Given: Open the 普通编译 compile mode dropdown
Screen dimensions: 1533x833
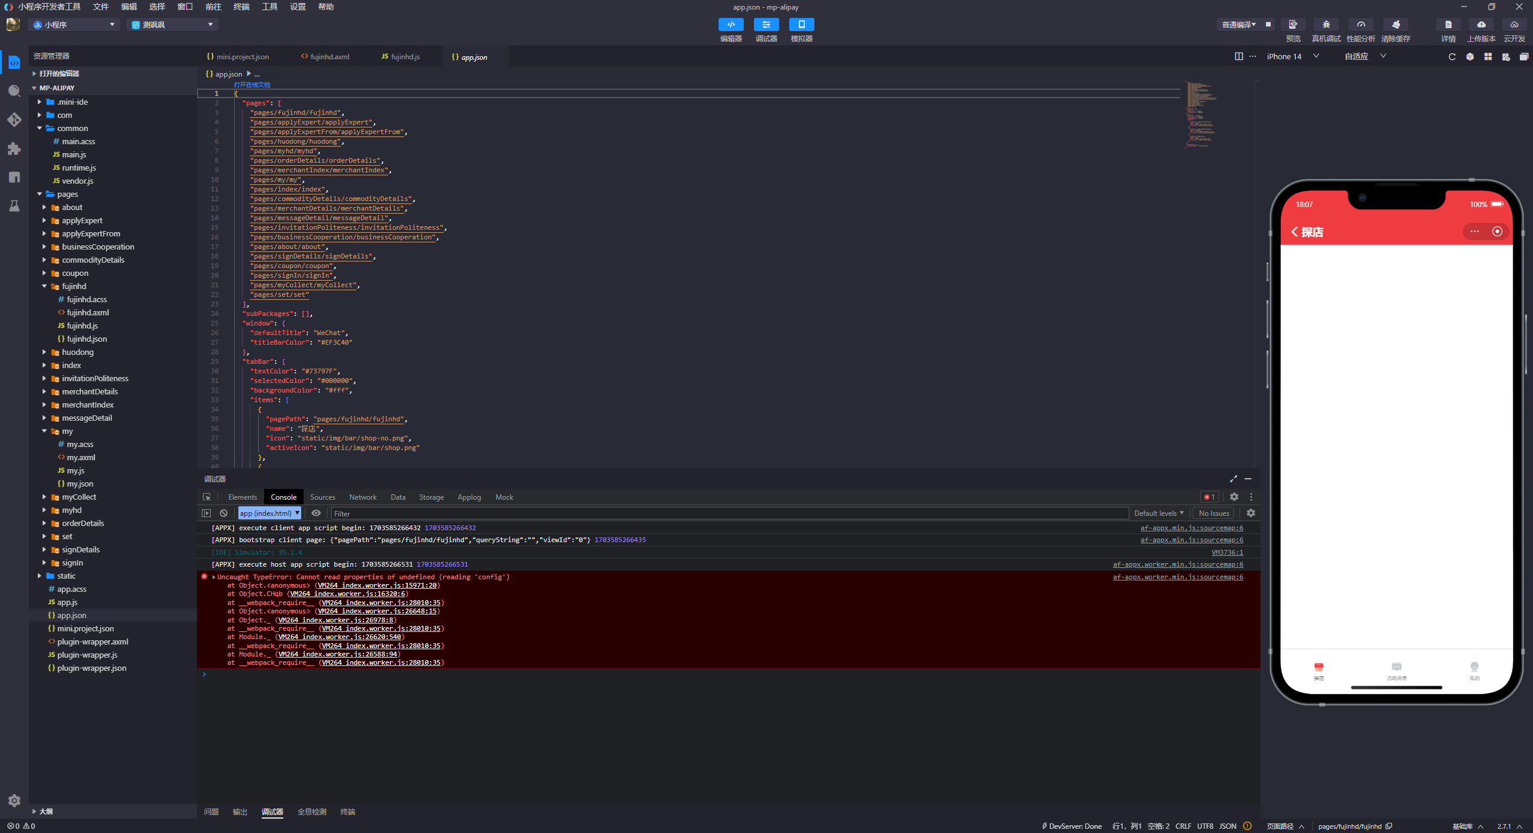Looking at the screenshot, I should pyautogui.click(x=1238, y=25).
